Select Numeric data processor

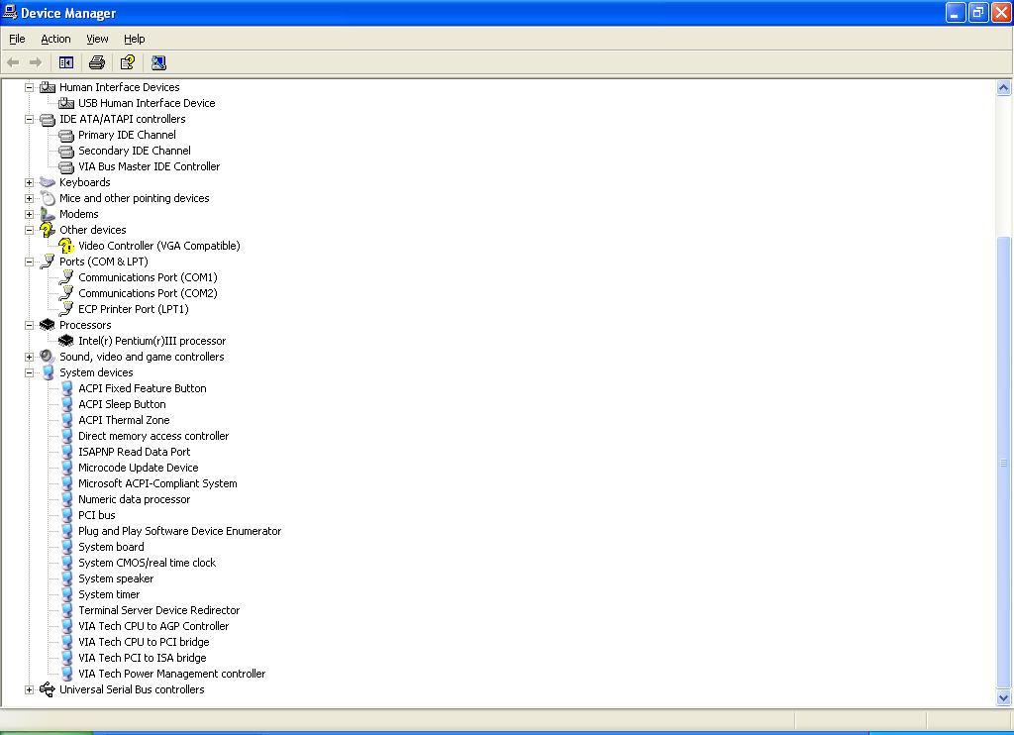[134, 499]
